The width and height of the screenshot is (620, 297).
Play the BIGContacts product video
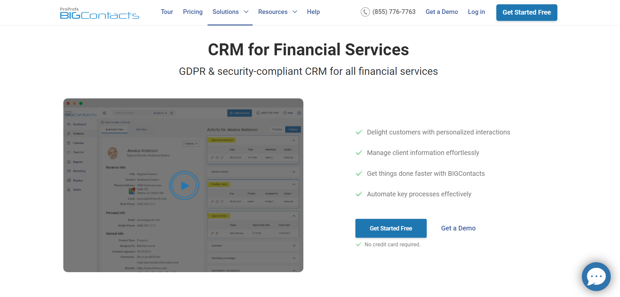tap(184, 185)
